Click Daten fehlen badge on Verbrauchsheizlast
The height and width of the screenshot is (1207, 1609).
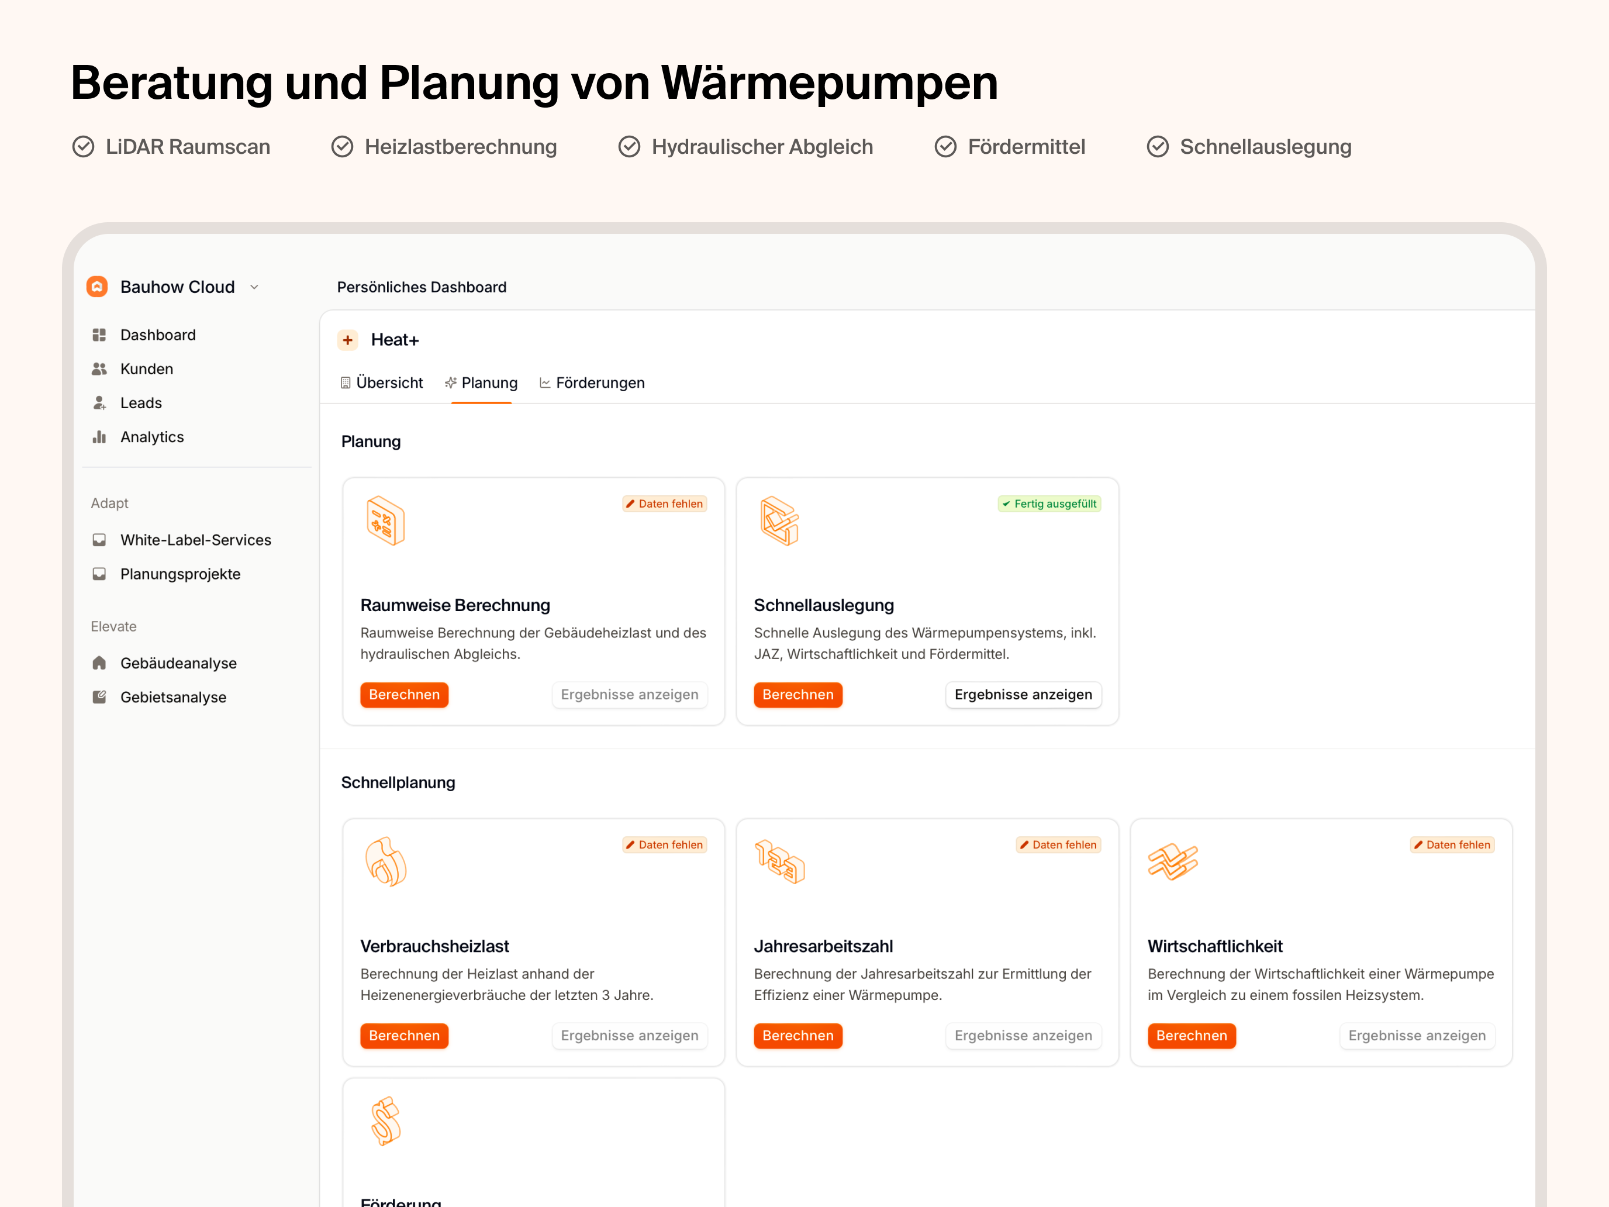point(665,844)
